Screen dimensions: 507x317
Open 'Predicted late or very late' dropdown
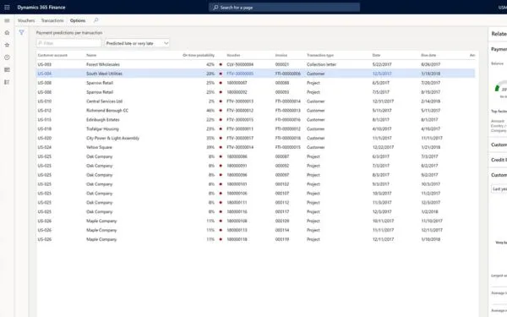[x=137, y=43]
